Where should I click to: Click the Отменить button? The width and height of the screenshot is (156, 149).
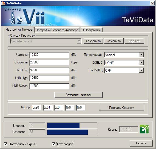pos(114,41)
